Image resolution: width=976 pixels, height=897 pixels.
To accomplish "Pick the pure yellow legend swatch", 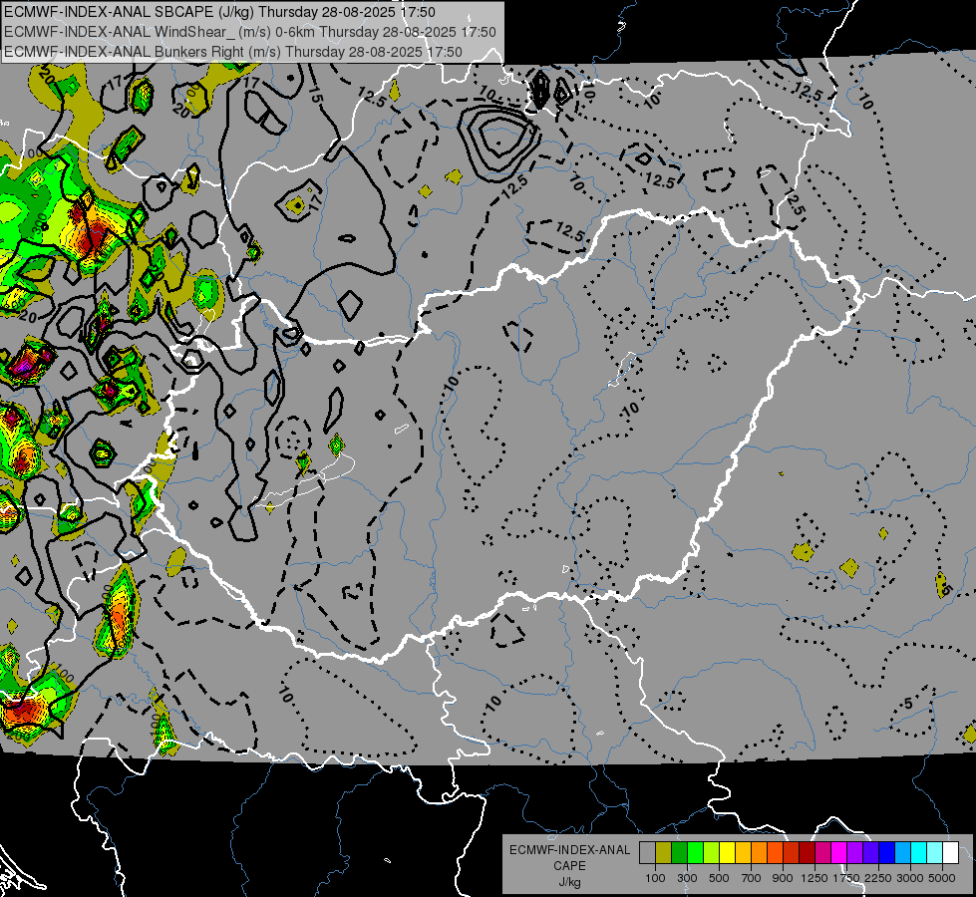I will pyautogui.click(x=727, y=853).
